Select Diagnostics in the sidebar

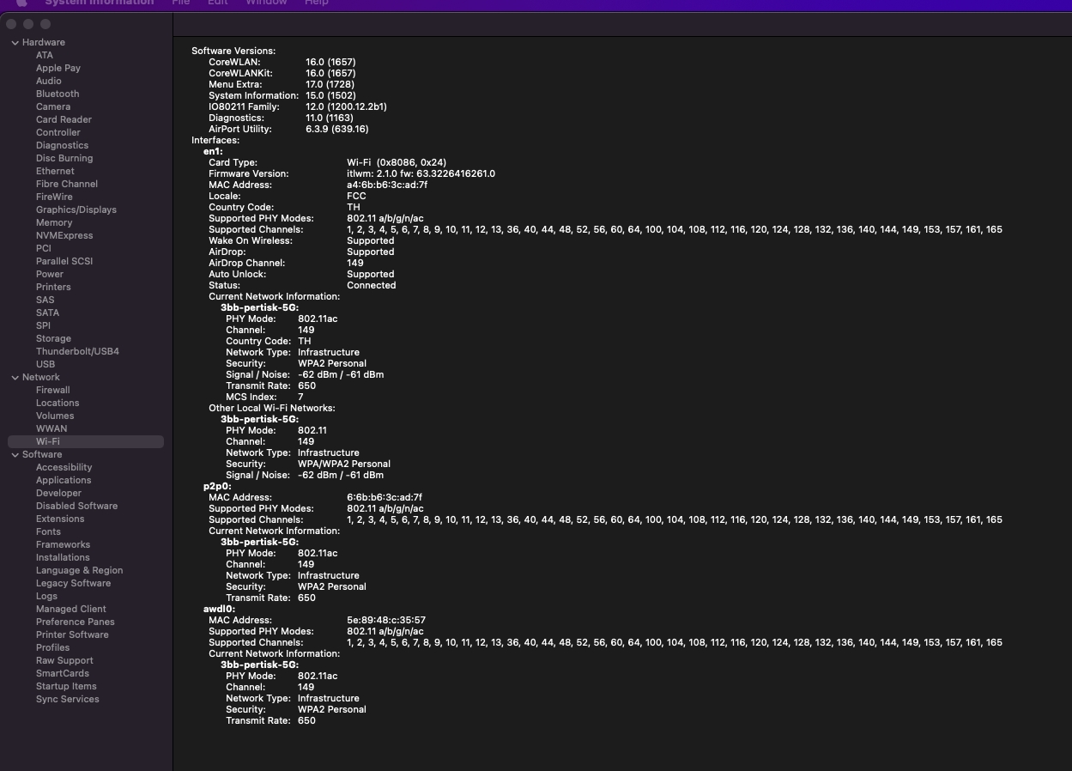click(62, 145)
